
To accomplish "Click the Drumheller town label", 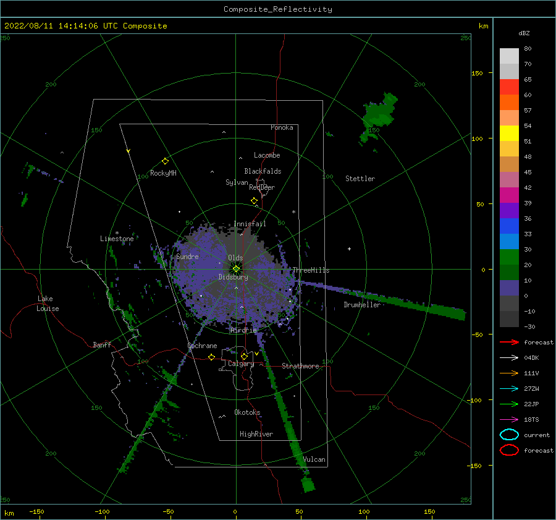I will (x=362, y=305).
